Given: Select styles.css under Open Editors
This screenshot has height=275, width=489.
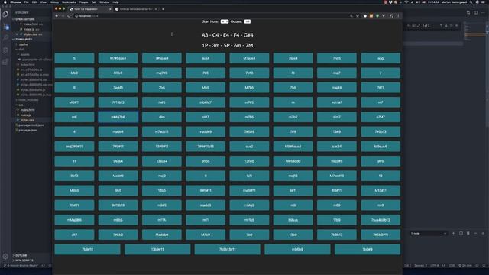Looking at the screenshot, I should pyautogui.click(x=31, y=34).
